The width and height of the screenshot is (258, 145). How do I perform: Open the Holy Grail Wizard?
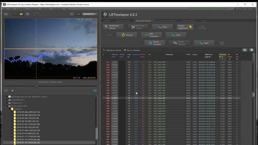[x=138, y=27]
